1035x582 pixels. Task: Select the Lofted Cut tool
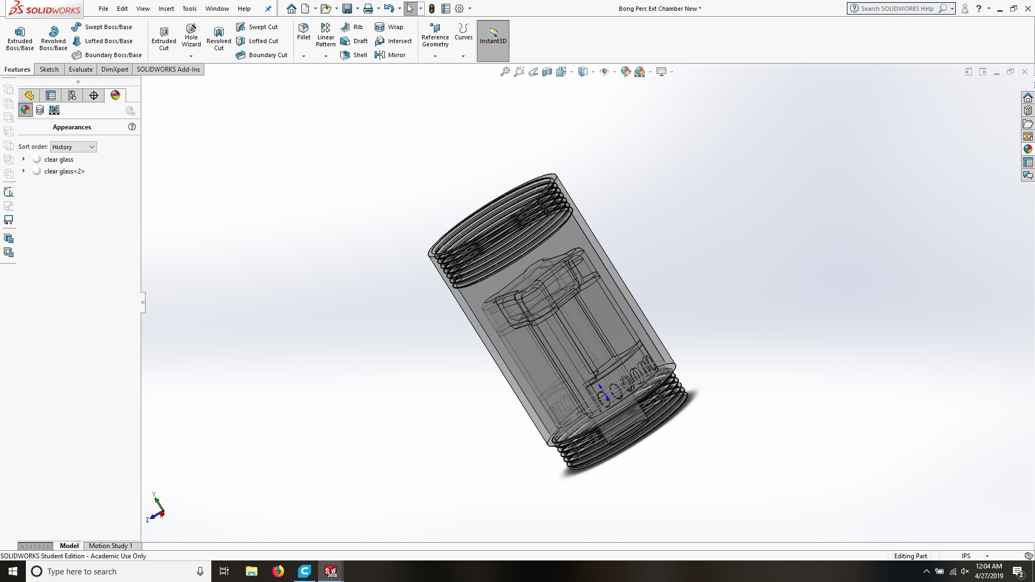click(x=257, y=41)
